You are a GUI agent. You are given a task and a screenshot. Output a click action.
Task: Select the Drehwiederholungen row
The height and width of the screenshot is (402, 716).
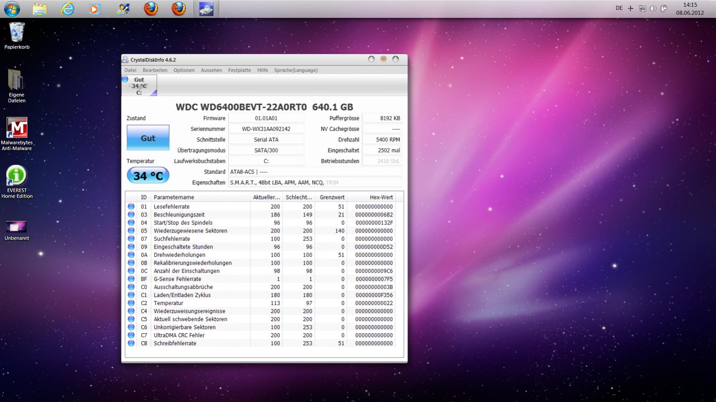(x=261, y=255)
